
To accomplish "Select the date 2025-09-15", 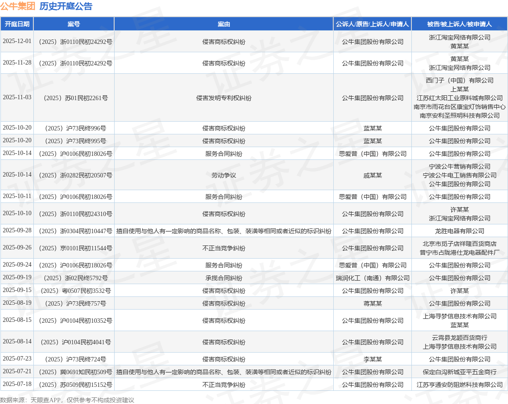I will (x=17, y=290).
